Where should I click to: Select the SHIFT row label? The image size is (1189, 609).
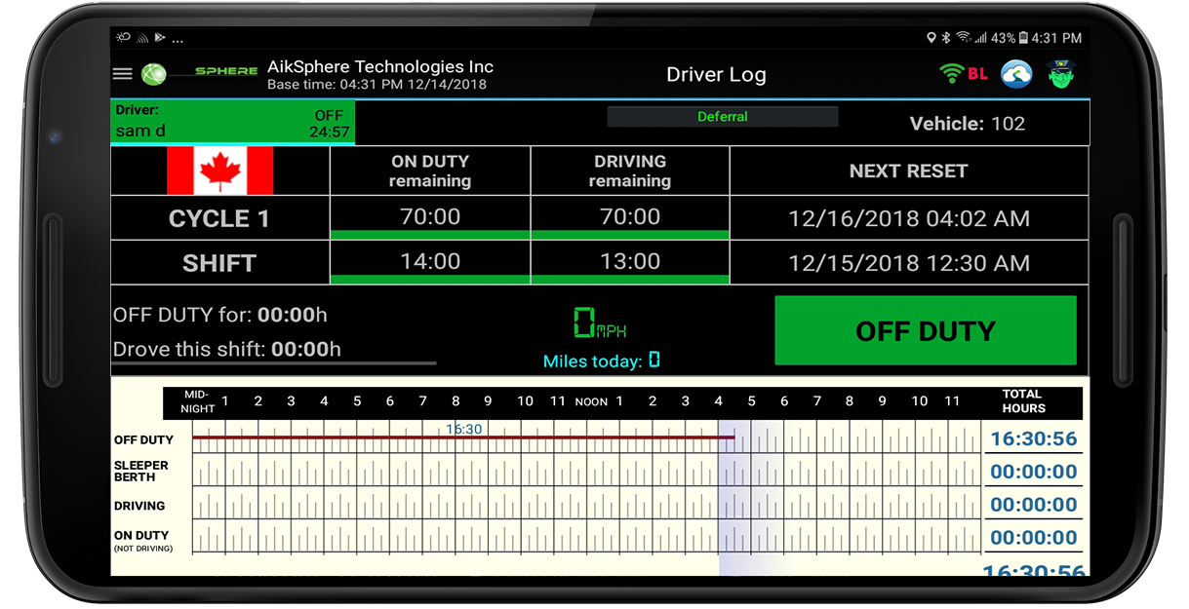(219, 263)
